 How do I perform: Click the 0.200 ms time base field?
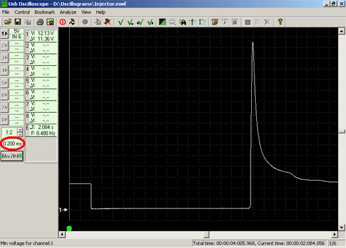click(12, 144)
